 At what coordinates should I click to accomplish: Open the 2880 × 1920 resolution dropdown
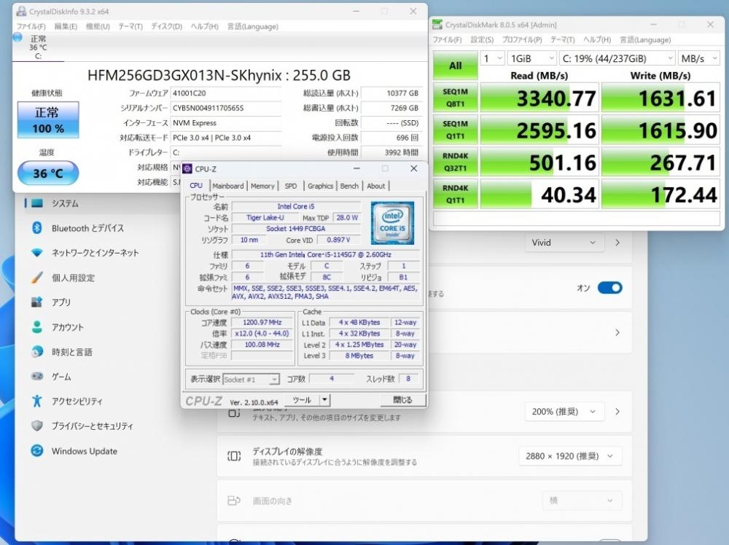click(x=571, y=456)
